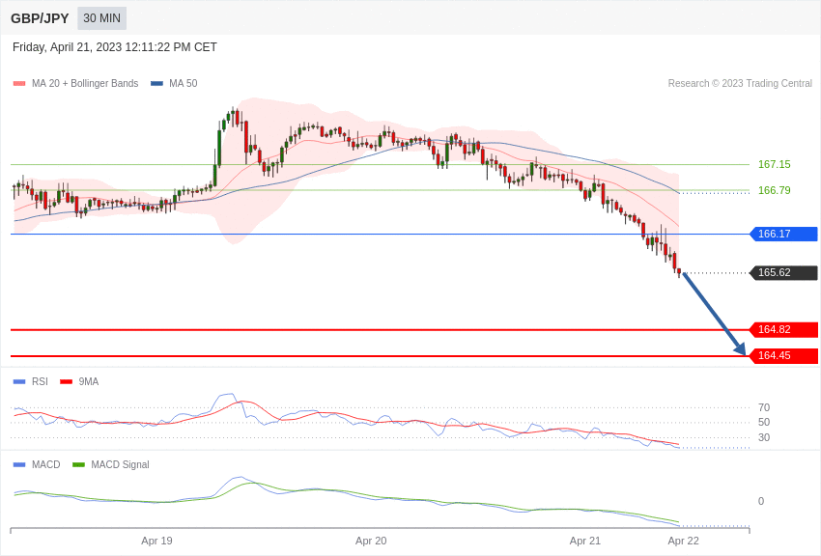
Task: Click the Research © 2023 Trading Central credit
Action: (x=740, y=84)
